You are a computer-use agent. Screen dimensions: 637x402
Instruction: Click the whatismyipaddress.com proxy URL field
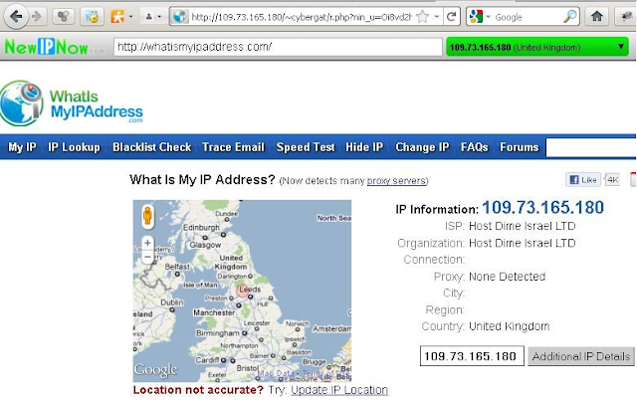[x=278, y=47]
